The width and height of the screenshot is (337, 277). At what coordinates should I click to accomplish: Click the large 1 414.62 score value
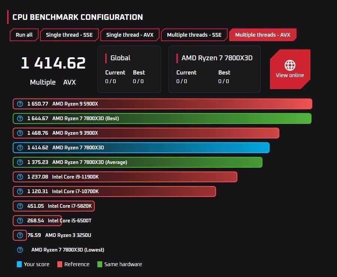click(x=53, y=63)
